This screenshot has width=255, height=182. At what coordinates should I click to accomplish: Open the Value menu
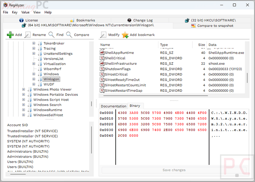[25, 12]
